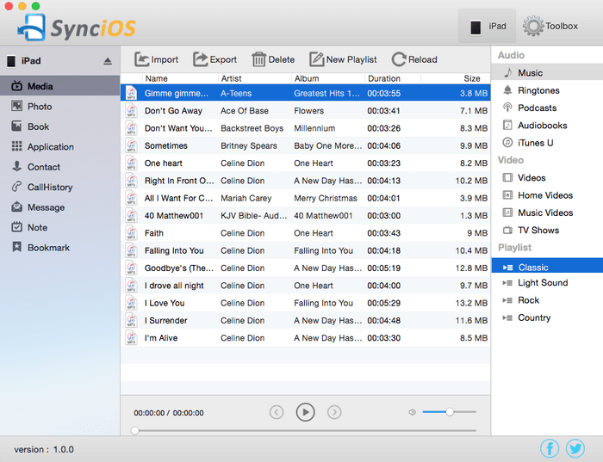This screenshot has height=462, width=603.
Task: Select the song 'I drove all night'
Action: [305, 286]
